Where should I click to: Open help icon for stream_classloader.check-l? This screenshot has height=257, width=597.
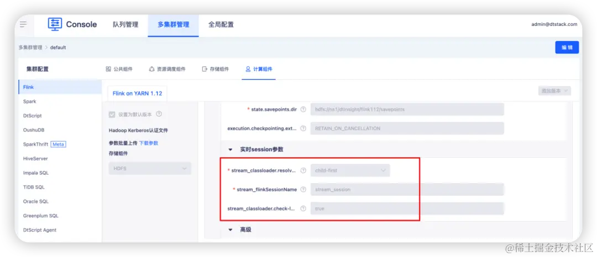point(303,208)
